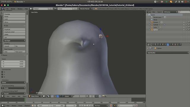Open the 3D View editor type selector

coord(3,96)
